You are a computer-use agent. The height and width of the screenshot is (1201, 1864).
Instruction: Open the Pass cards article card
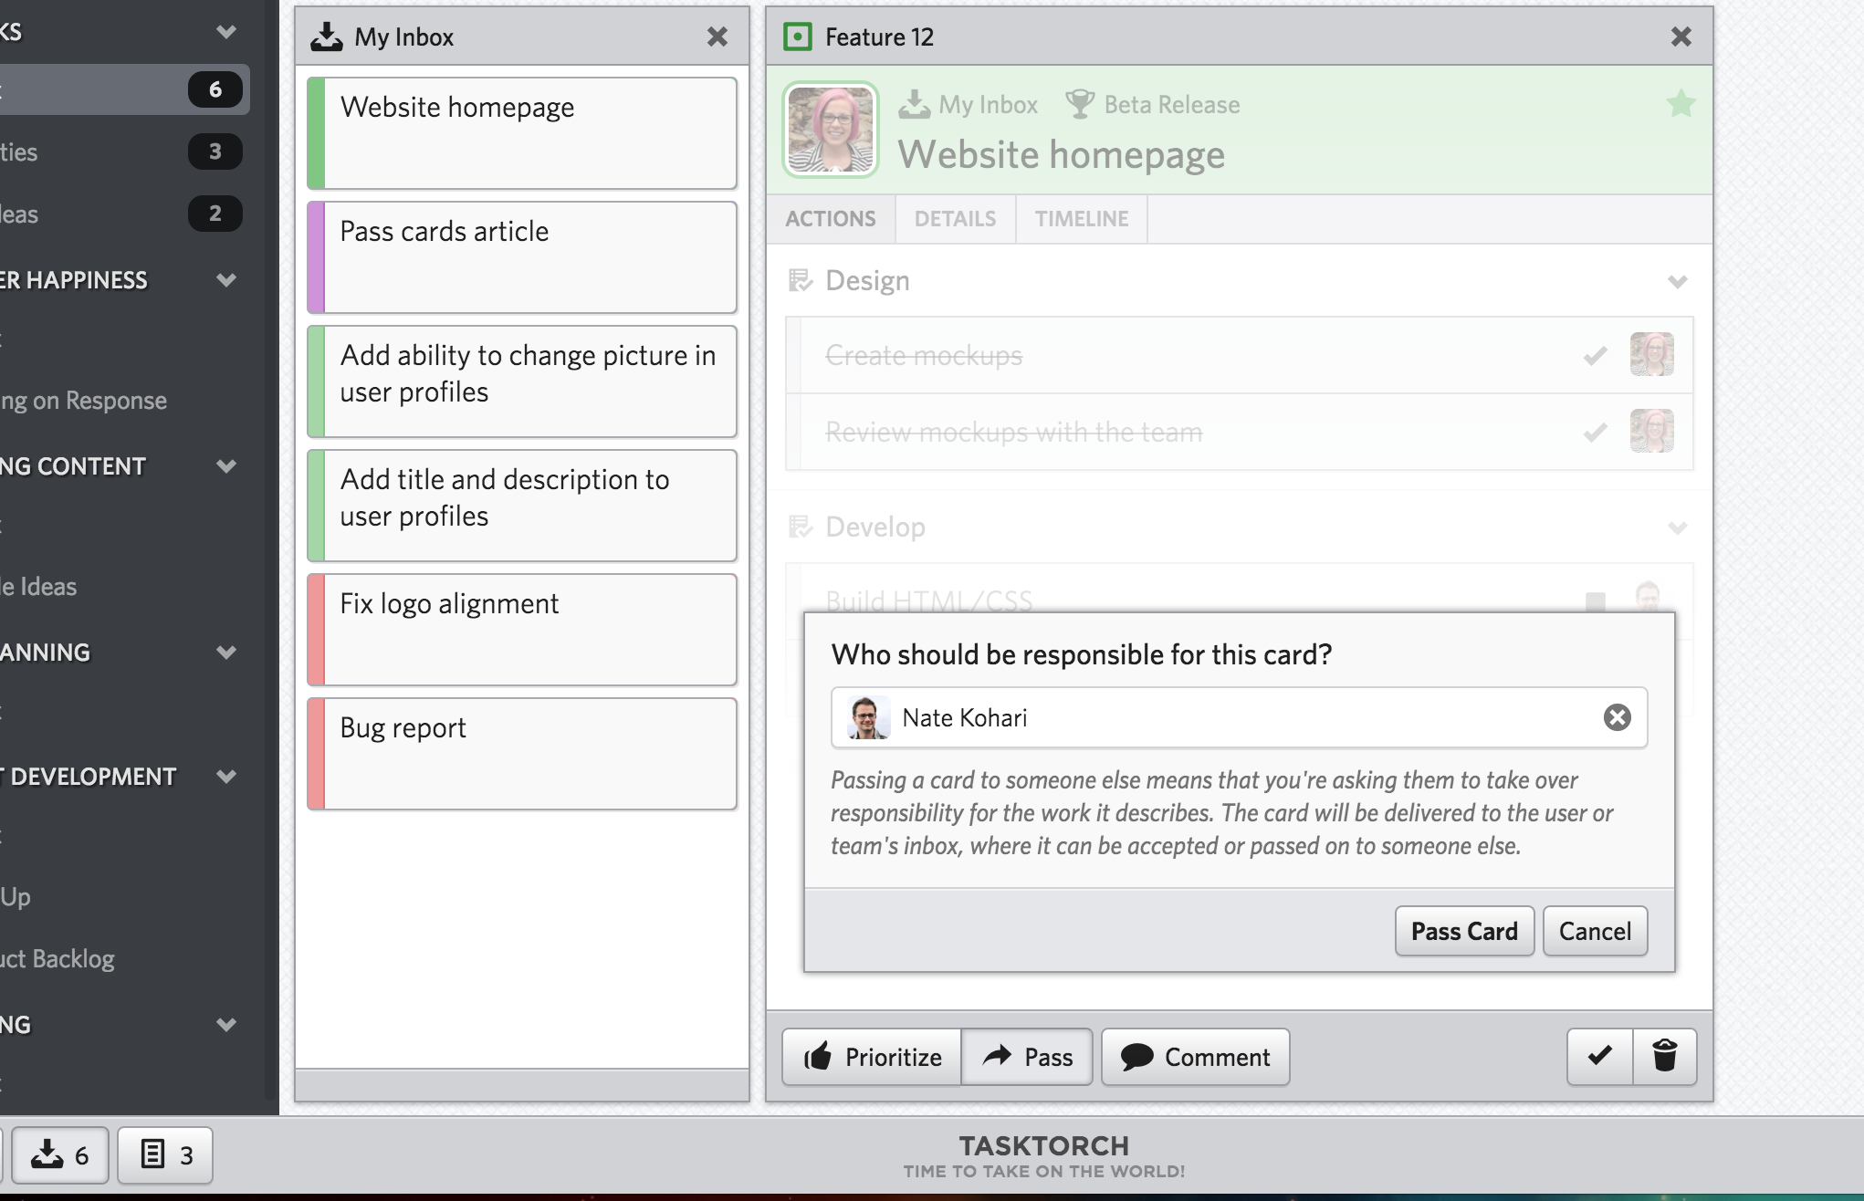coord(522,257)
